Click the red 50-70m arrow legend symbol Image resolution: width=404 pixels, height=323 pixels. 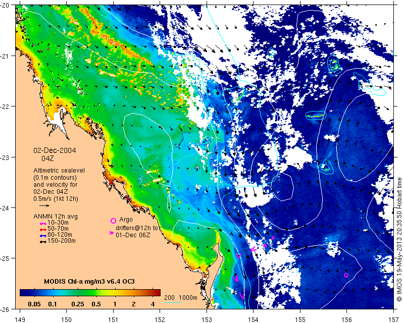(x=43, y=230)
